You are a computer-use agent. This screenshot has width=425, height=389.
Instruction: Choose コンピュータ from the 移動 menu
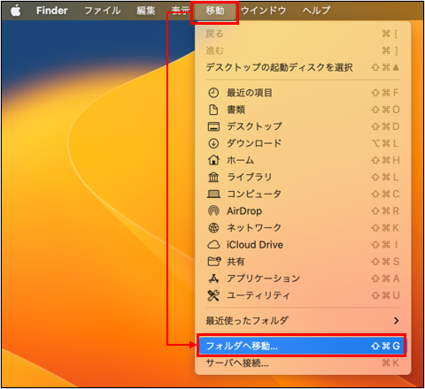click(303, 194)
